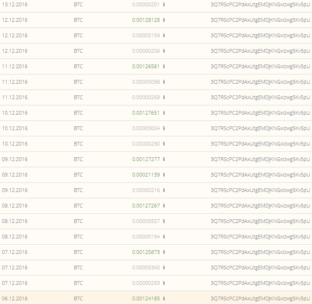This screenshot has height=304, width=312.
Task: Show details icon for 0.00000293
Action: [164, 283]
